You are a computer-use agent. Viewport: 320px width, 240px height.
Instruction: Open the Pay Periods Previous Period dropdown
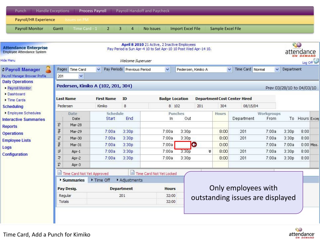167,69
